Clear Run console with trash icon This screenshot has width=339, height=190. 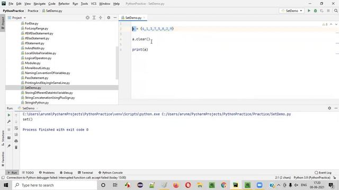(16, 148)
